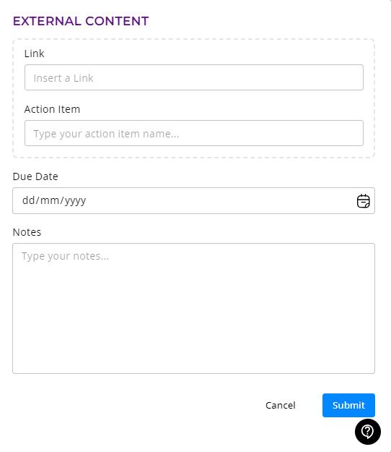Open the Due Date calendar picker icon

click(x=363, y=201)
